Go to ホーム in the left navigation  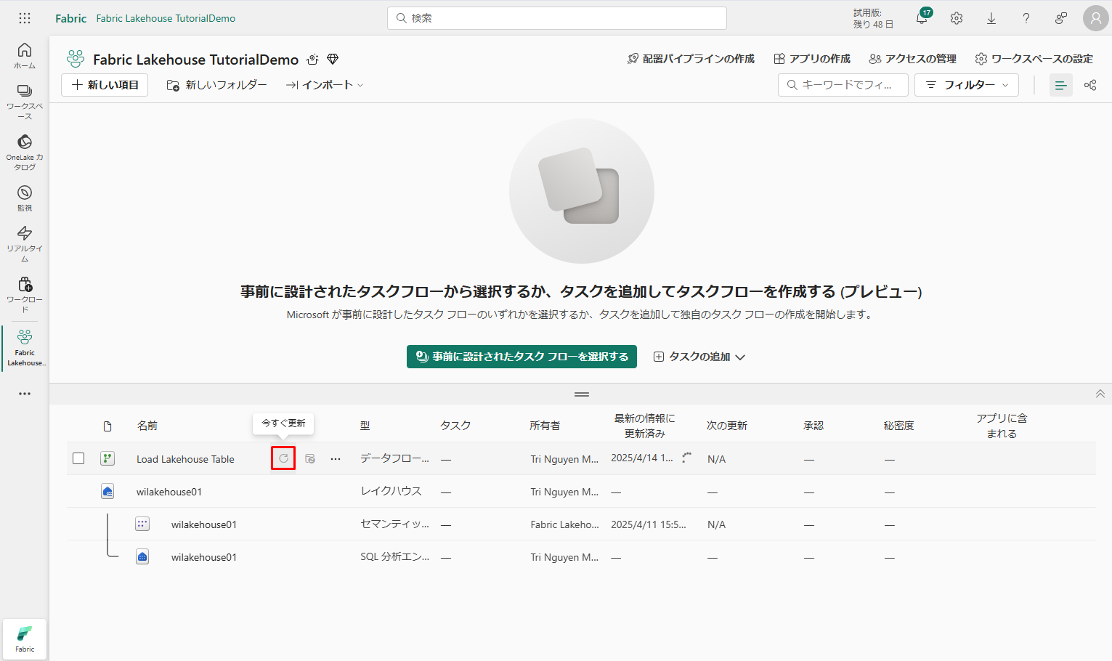tap(25, 55)
